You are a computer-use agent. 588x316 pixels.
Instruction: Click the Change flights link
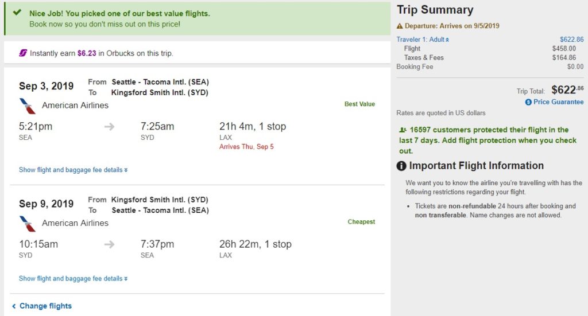(41, 306)
